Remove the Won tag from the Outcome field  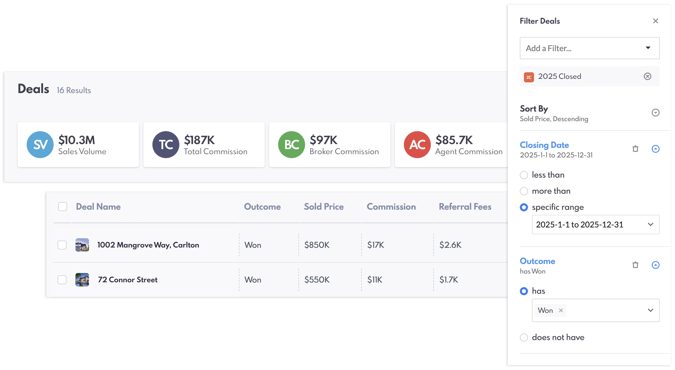click(x=560, y=310)
